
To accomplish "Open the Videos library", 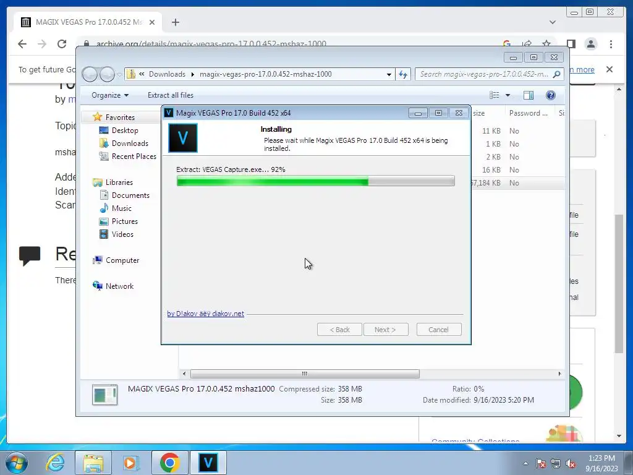I will pos(122,234).
